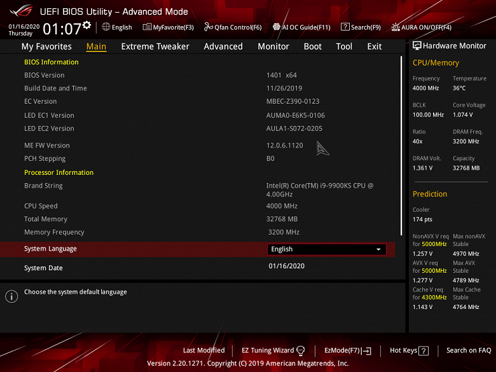Click the English language button in header
This screenshot has height=372, width=496.
tap(117, 27)
